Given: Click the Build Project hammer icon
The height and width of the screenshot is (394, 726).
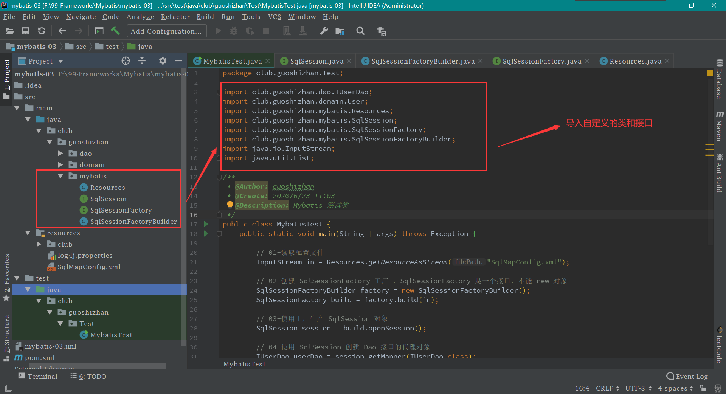Looking at the screenshot, I should point(115,31).
